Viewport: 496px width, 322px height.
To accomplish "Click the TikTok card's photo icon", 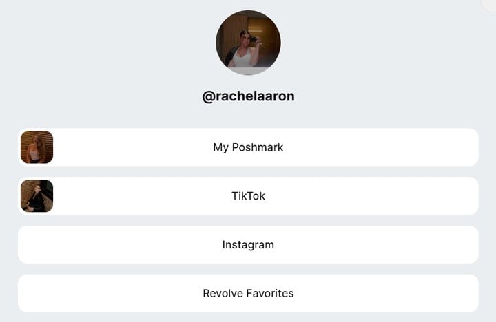I will point(37,196).
